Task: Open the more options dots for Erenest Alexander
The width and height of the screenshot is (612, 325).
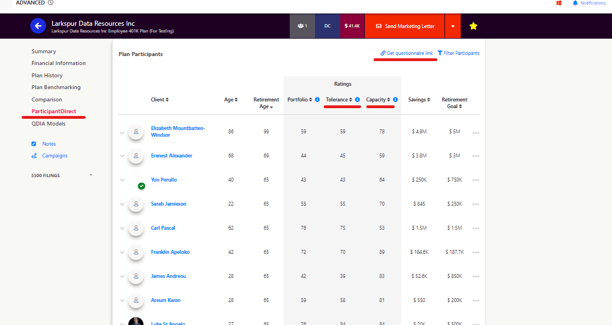Action: [x=475, y=156]
